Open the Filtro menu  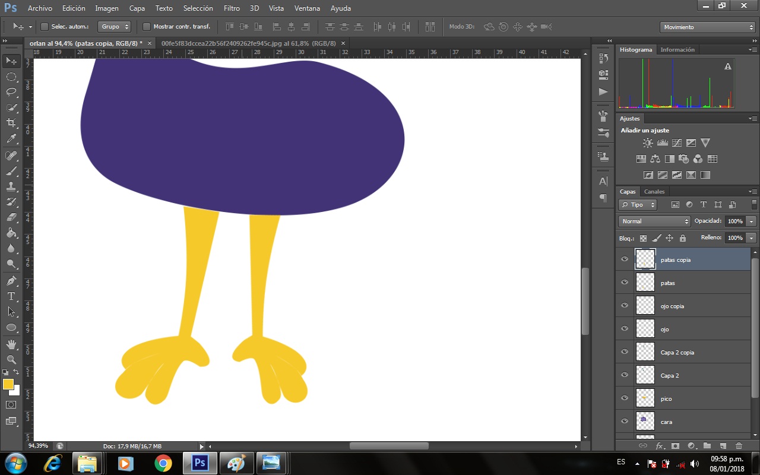[x=232, y=8]
